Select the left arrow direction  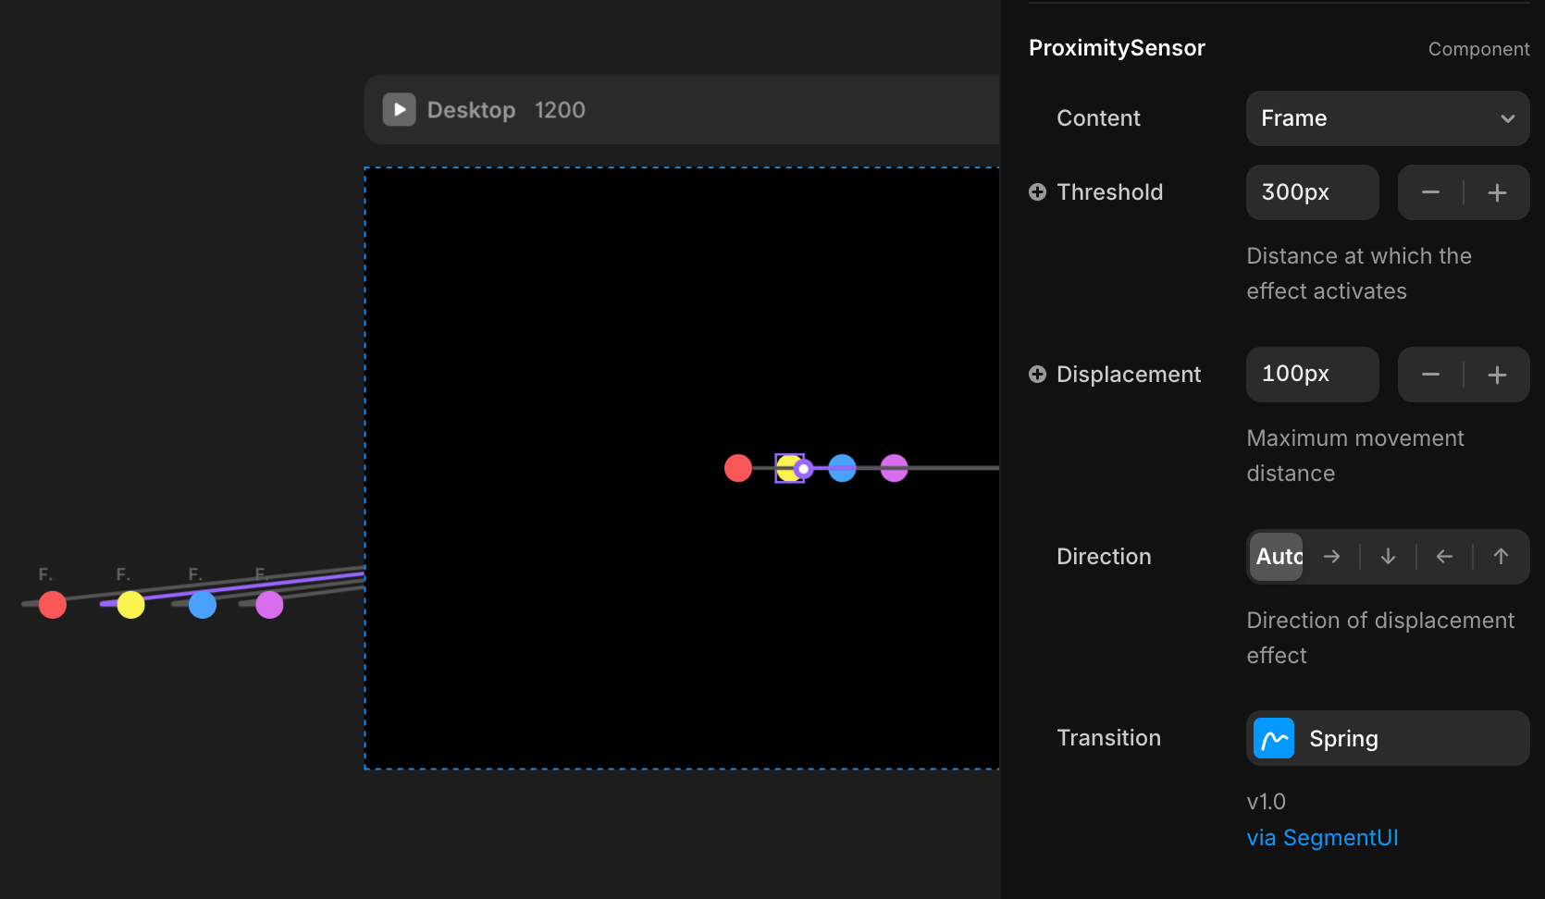click(x=1444, y=557)
